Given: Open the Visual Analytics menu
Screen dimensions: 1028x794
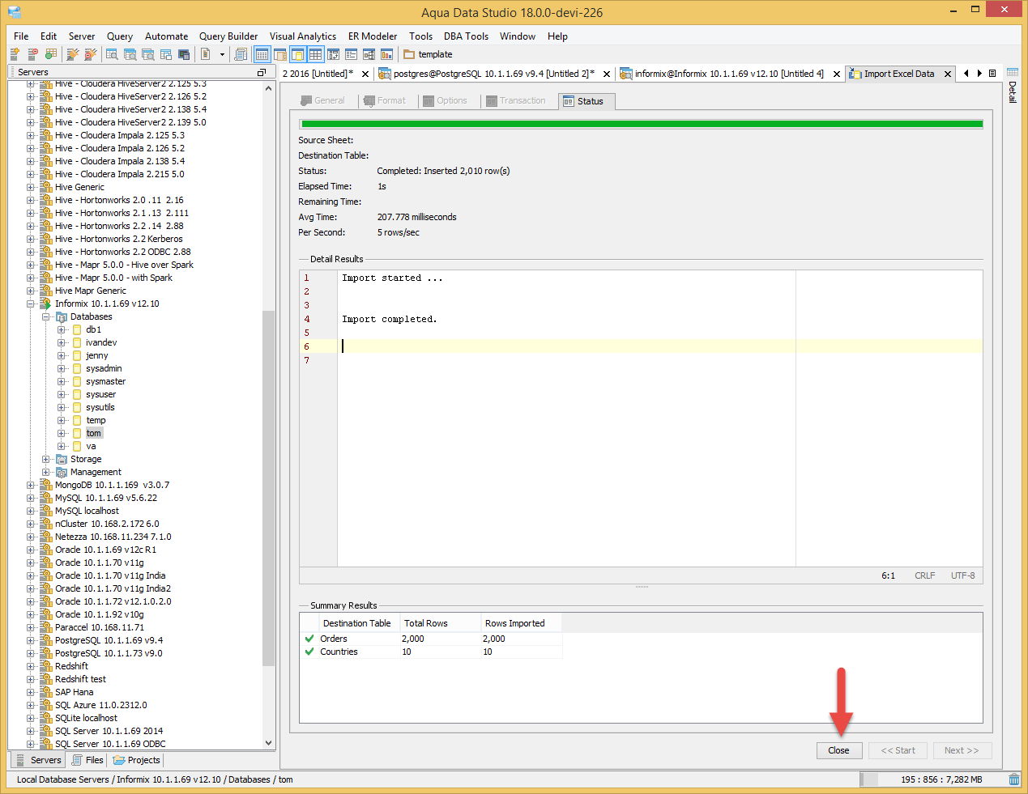Looking at the screenshot, I should click(303, 36).
